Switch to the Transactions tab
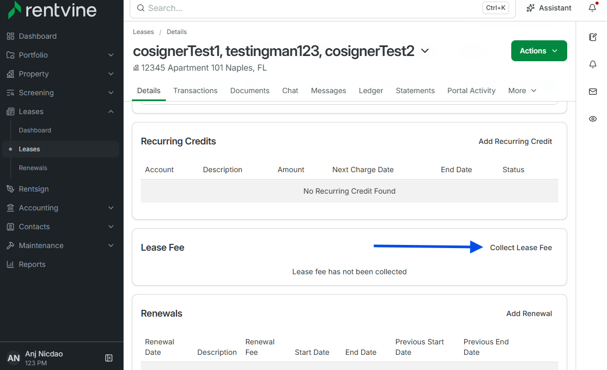This screenshot has height=370, width=607. 195,91
